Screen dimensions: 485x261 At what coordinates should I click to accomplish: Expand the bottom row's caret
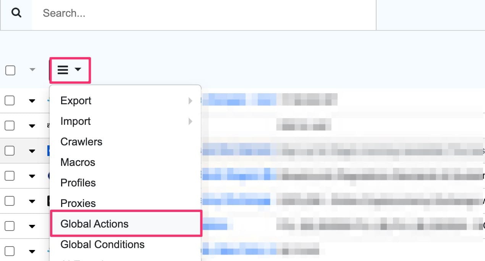32,251
